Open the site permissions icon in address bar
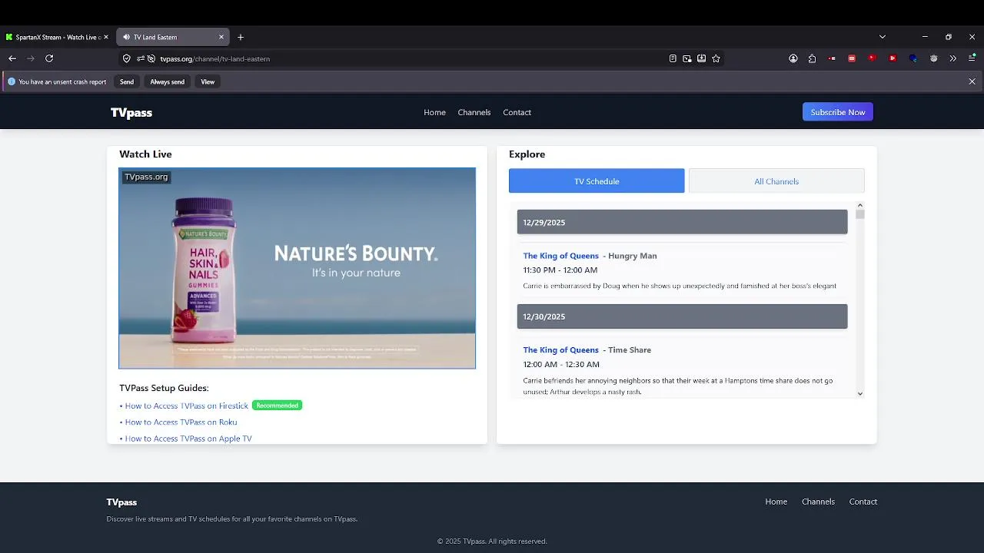 coord(141,58)
